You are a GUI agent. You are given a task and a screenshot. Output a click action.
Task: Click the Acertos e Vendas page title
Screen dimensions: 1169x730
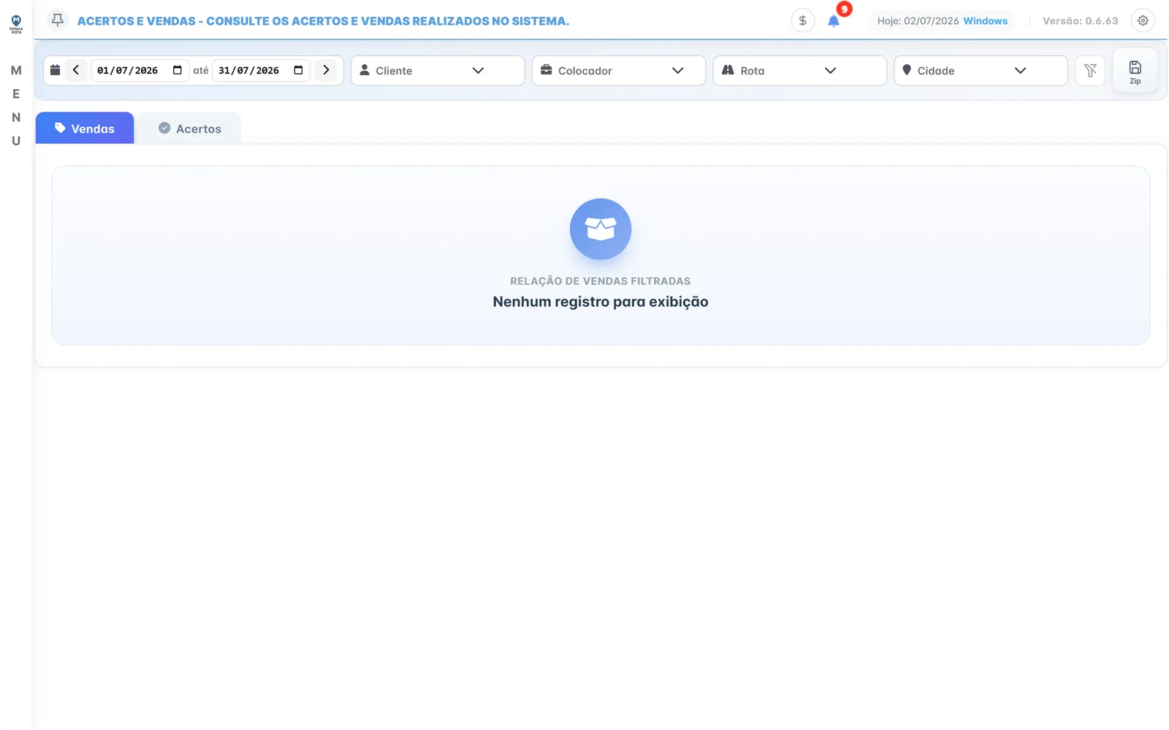click(323, 20)
